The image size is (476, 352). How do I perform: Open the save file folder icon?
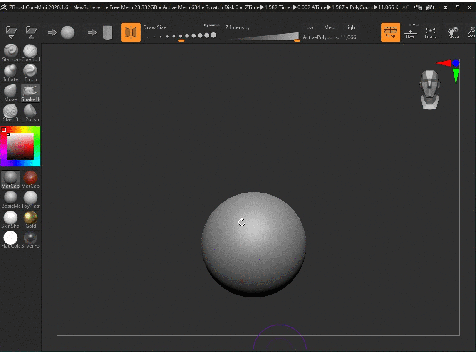[x=31, y=32]
